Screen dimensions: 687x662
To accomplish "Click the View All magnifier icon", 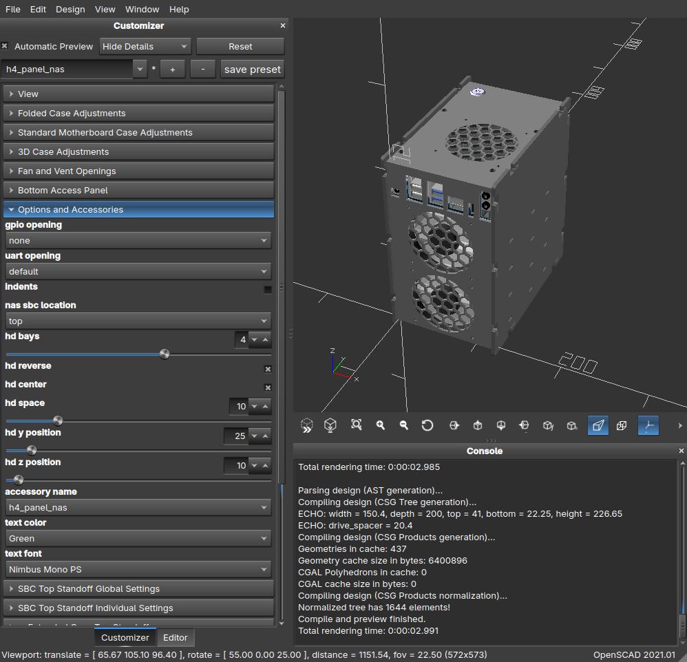I will pos(356,425).
